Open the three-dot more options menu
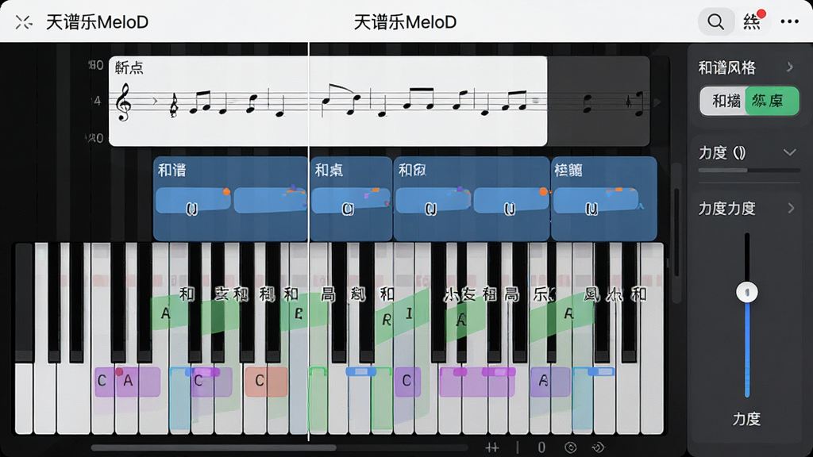Viewport: 813px width, 457px height. tap(789, 21)
